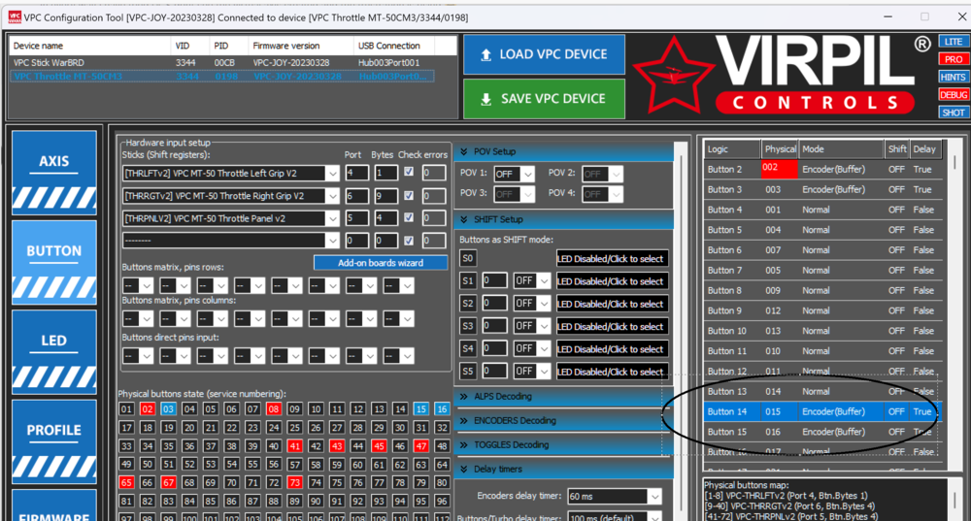This screenshot has width=971, height=521.
Task: Open the PROFILE section
Action: pyautogui.click(x=54, y=441)
